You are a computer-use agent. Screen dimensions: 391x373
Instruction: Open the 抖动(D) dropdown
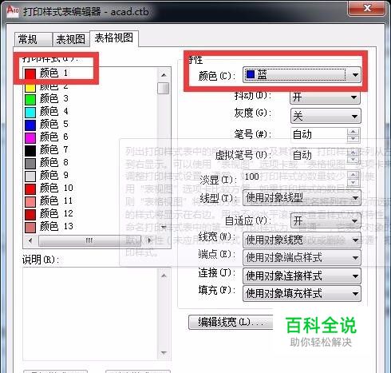[x=325, y=97]
